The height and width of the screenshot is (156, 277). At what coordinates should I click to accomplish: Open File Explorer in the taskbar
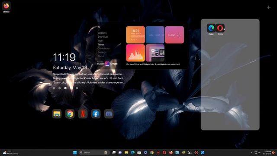tap(126, 153)
